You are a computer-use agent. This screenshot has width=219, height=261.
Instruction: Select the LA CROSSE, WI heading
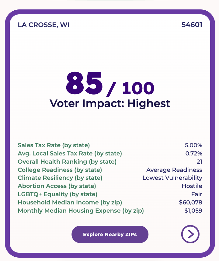(43, 25)
